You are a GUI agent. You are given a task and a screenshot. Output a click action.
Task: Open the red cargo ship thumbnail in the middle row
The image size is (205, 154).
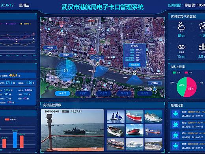(x=134, y=130)
